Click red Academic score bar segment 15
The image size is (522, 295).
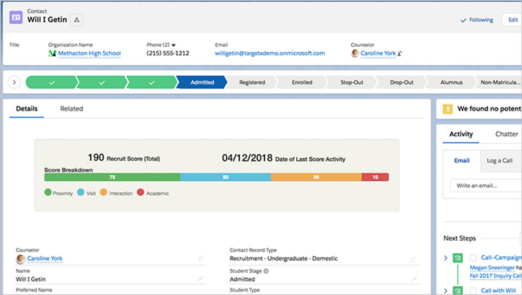375,177
